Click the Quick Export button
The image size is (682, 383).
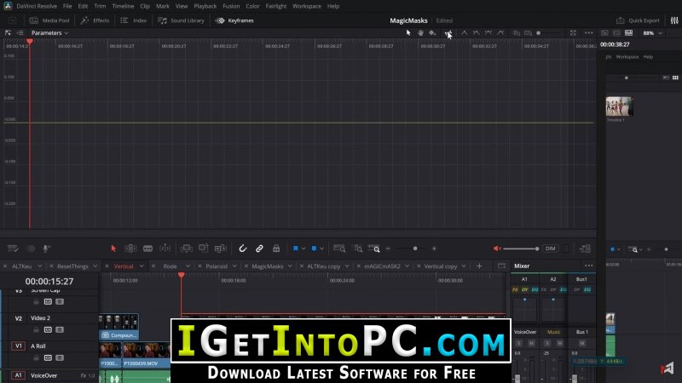point(638,20)
